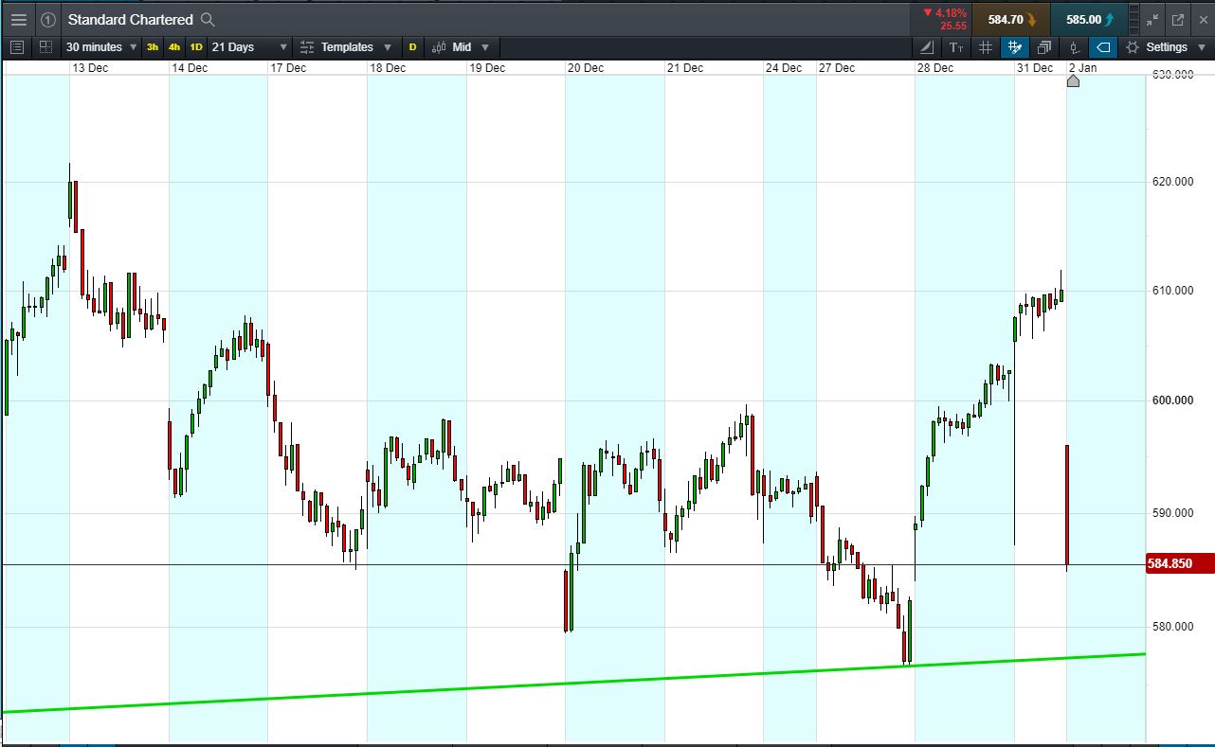The image size is (1215, 747).
Task: Open the list view panel icon
Action: pyautogui.click(x=17, y=46)
